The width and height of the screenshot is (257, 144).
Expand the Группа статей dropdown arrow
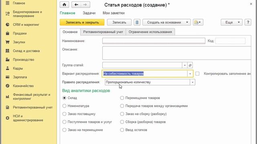pyautogui.click(x=185, y=65)
